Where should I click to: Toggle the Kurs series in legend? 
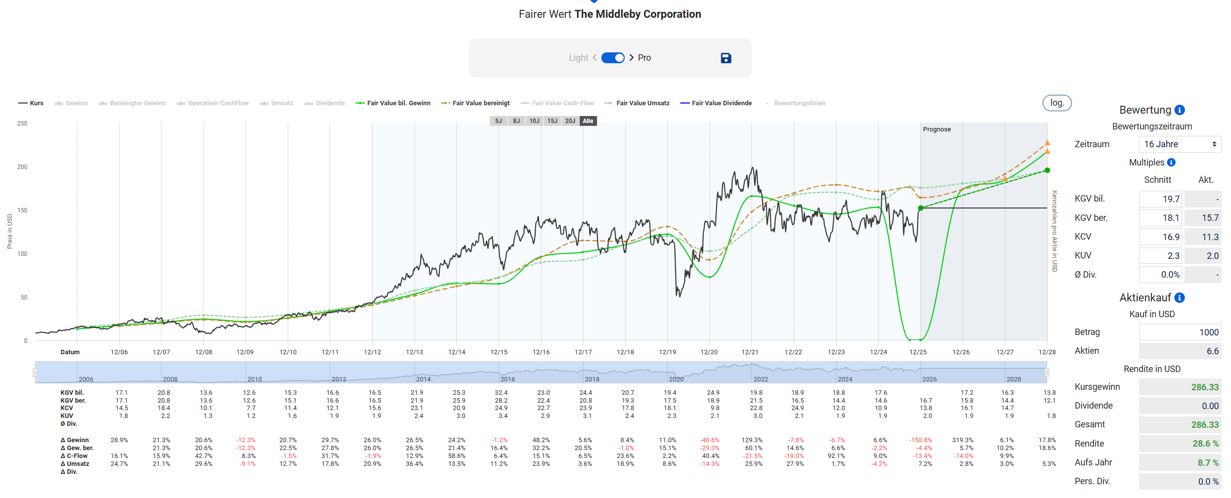coord(31,103)
